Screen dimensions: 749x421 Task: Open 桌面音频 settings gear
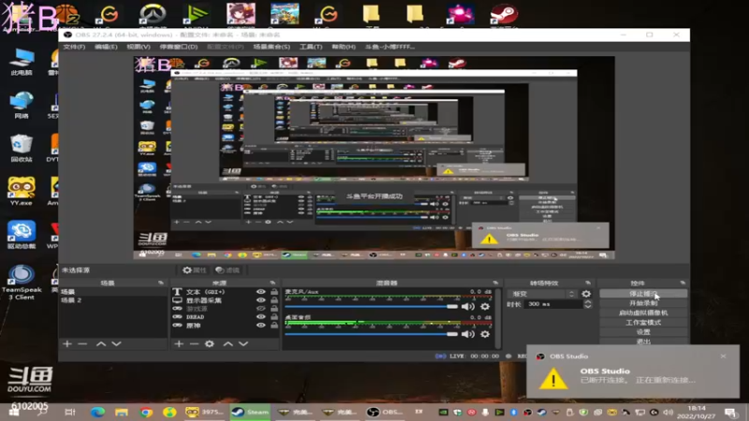[x=485, y=334]
